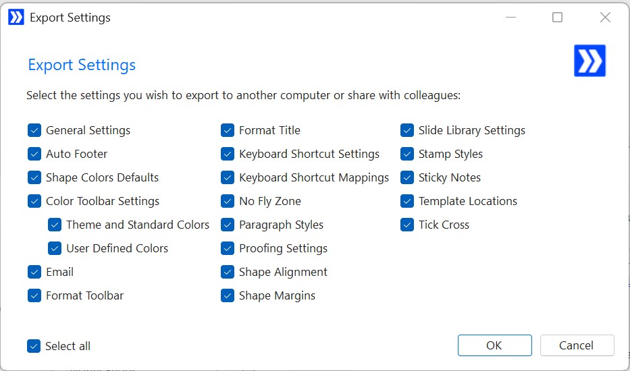Image resolution: width=630 pixels, height=371 pixels.
Task: Click the large blue double-chevron logo
Action: (589, 61)
